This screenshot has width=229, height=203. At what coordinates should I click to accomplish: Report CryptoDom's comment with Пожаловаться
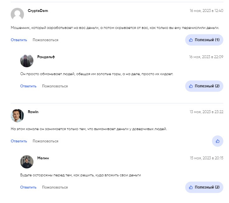tap(45, 40)
